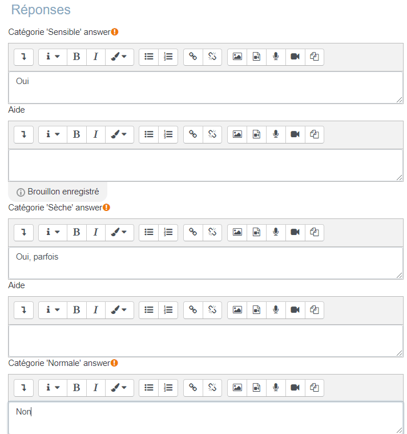Manage files in the 'Sèche' answer toolbar
The height and width of the screenshot is (434, 407).
pyautogui.click(x=315, y=232)
